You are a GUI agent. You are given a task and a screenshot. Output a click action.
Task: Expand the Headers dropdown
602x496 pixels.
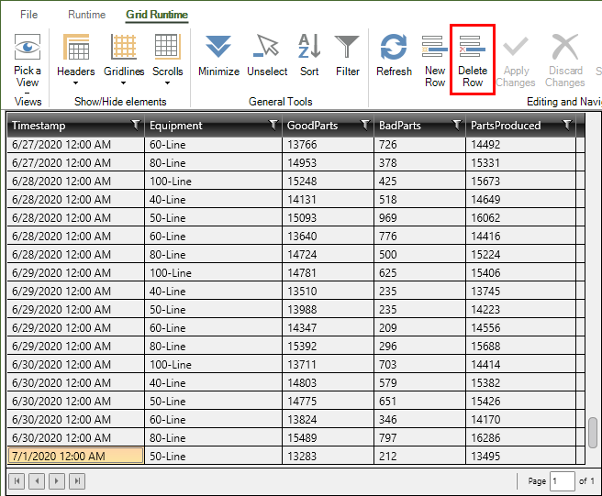click(75, 83)
